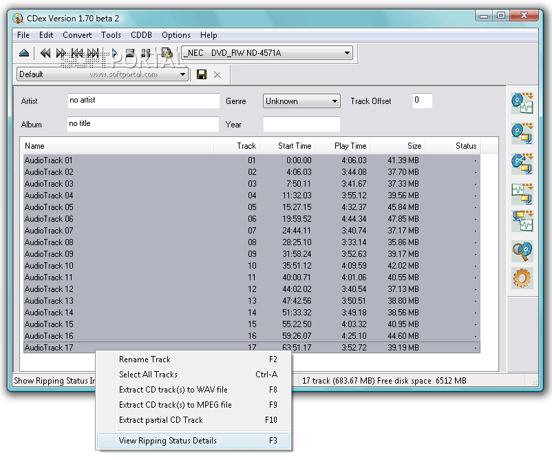The image size is (552, 460).
Task: Open the Tools menu
Action: pyautogui.click(x=111, y=35)
